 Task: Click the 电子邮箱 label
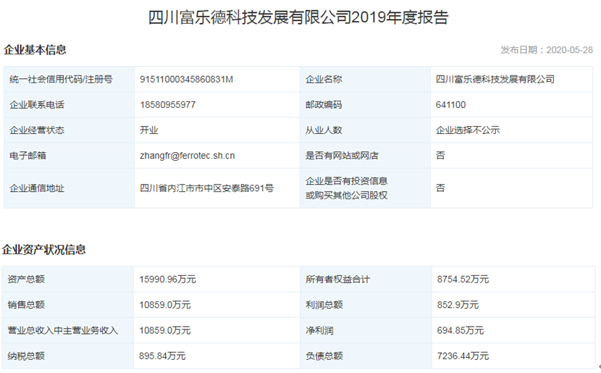(28, 155)
